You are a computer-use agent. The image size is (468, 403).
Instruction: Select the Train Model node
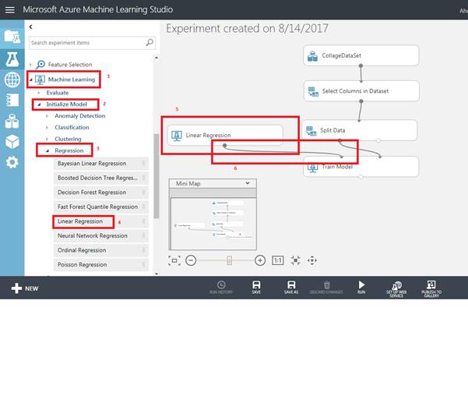pyautogui.click(x=361, y=167)
